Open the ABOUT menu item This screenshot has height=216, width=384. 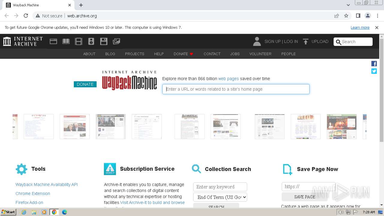point(89,54)
